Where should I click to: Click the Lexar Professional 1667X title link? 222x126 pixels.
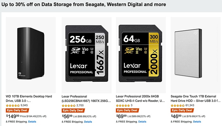(86, 99)
